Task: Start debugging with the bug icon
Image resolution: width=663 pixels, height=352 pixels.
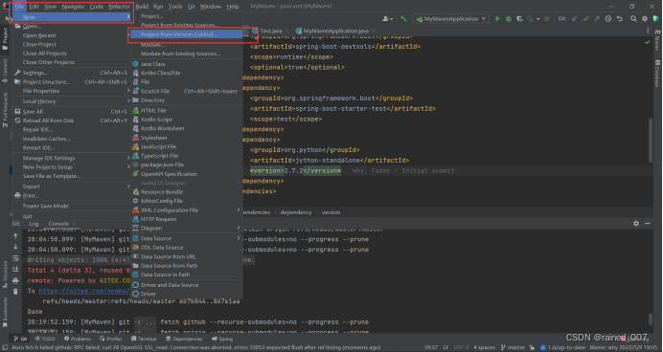Action: tap(509, 18)
